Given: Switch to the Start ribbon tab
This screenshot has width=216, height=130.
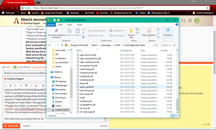Looking at the screenshot, I should 60,25.
